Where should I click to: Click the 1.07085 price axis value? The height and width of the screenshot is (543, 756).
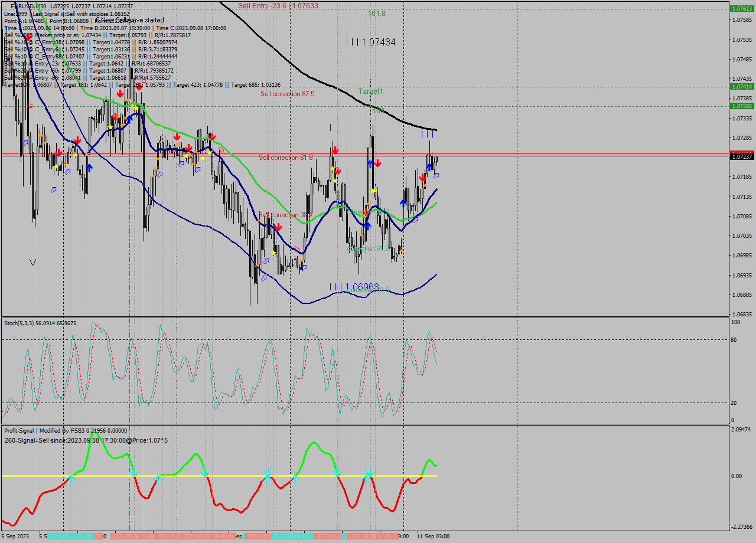click(x=741, y=216)
